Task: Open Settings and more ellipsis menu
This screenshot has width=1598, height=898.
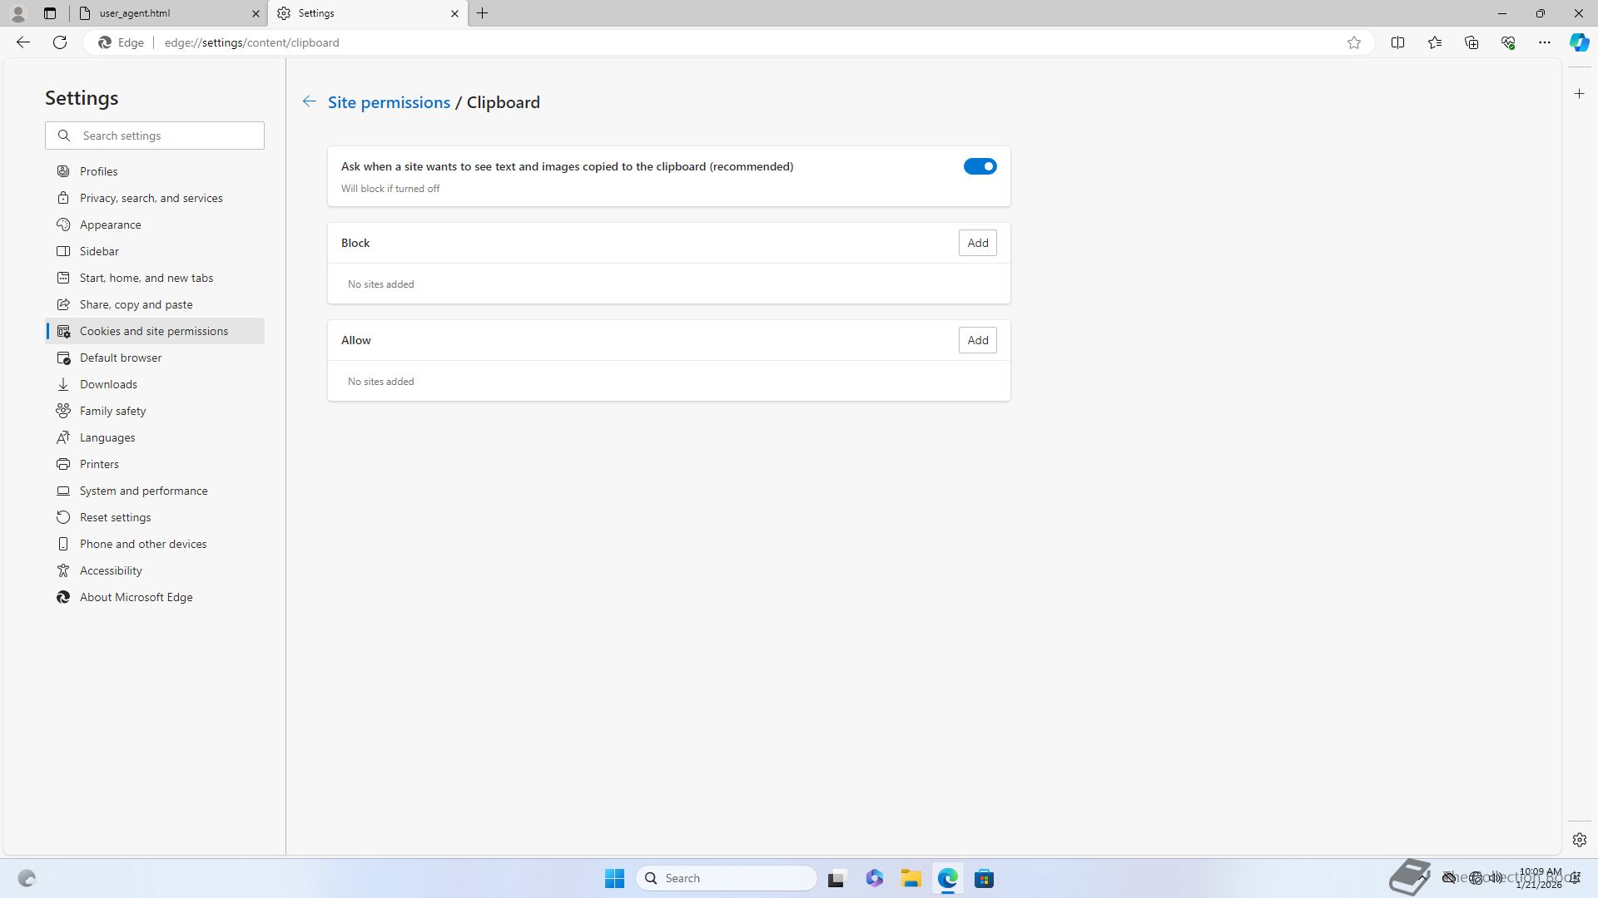Action: click(1544, 42)
